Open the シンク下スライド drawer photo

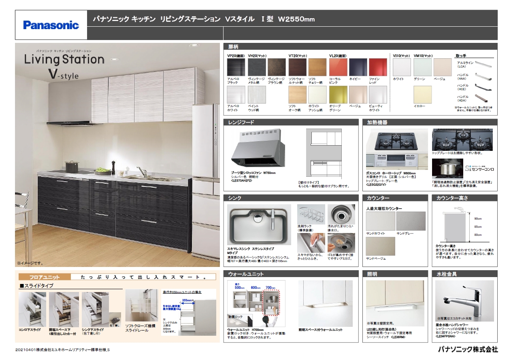(96, 309)
